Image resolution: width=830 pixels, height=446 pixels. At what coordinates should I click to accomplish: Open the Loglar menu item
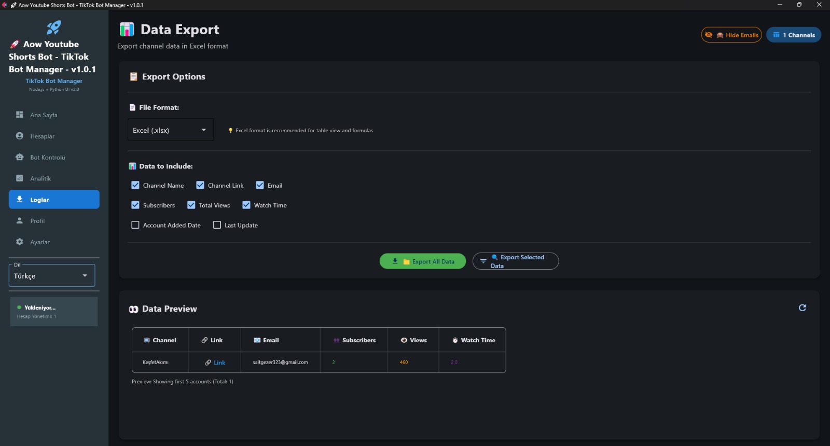click(54, 200)
